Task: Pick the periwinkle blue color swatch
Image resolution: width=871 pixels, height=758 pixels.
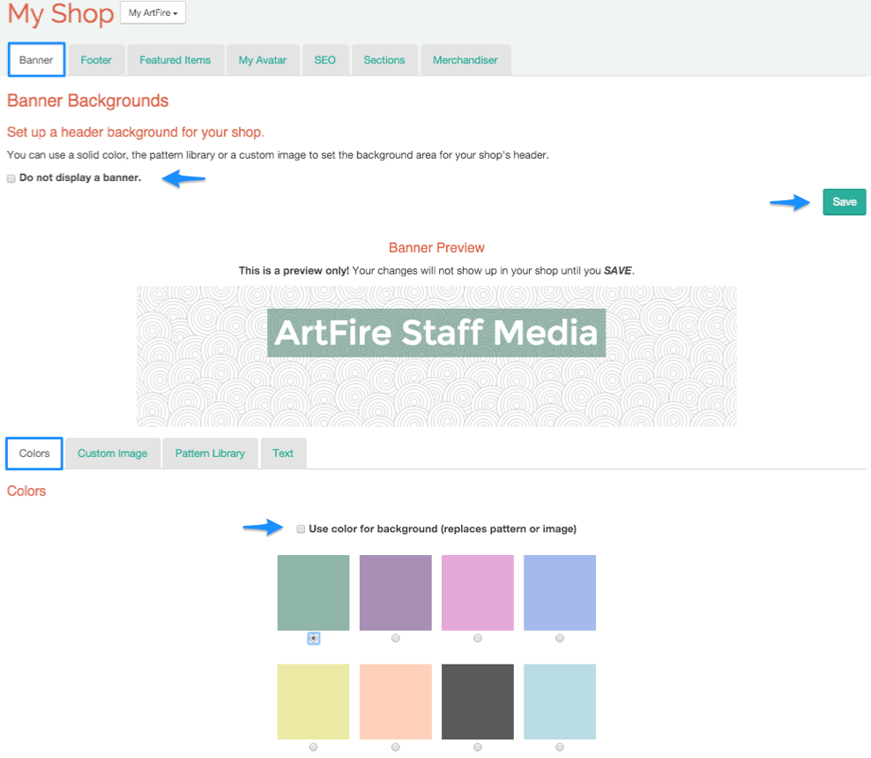Action: (560, 593)
